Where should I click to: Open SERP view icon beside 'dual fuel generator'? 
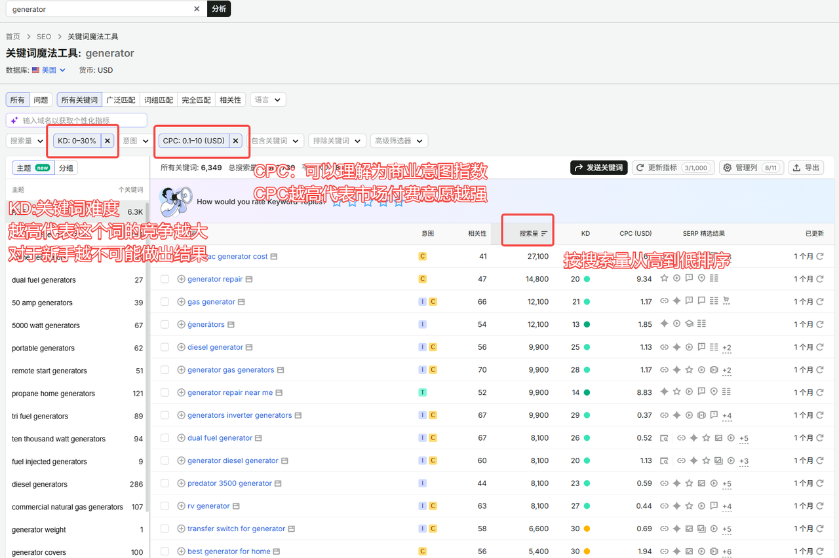[258, 438]
